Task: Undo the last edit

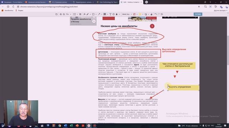Action: 156,14
